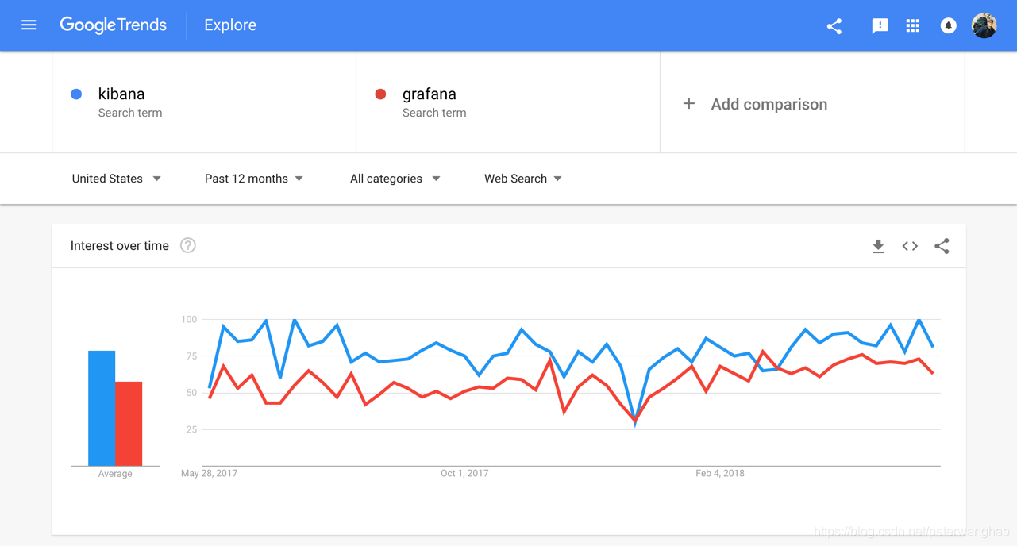The image size is (1017, 546).
Task: Open the Google apps grid
Action: (913, 25)
